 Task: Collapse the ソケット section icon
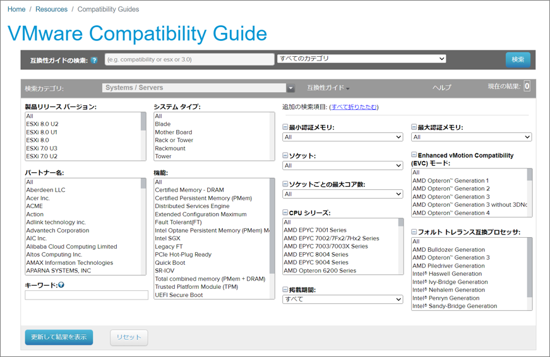point(285,155)
